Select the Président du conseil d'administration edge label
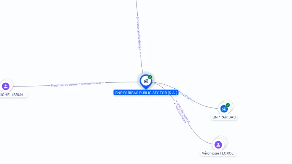Image resolution: width=292 pixels, height=164 pixels. (76, 84)
